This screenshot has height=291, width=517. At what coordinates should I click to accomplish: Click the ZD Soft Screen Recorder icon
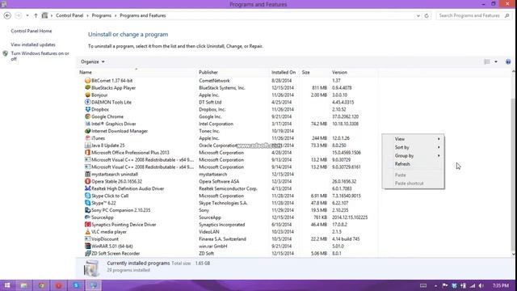(87, 253)
